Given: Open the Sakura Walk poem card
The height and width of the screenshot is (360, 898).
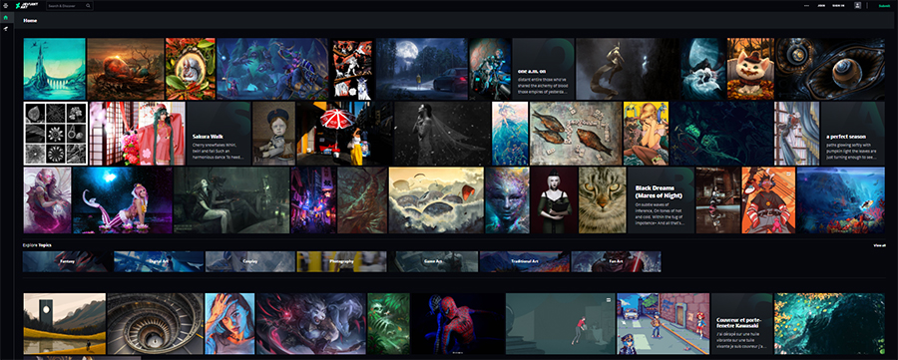Looking at the screenshot, I should pos(220,134).
